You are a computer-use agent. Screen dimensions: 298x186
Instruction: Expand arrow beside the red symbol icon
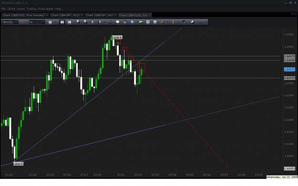coord(27,22)
